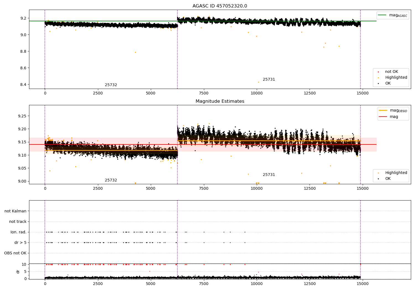Click the 25731 label in the middle plot

click(269, 175)
